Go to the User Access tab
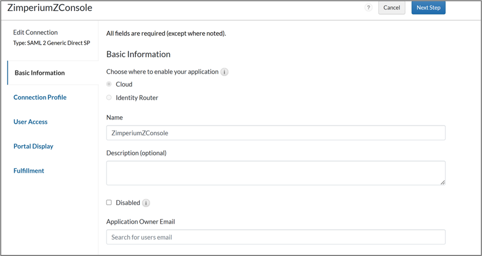Viewport: 482px width, 256px height. pos(31,122)
